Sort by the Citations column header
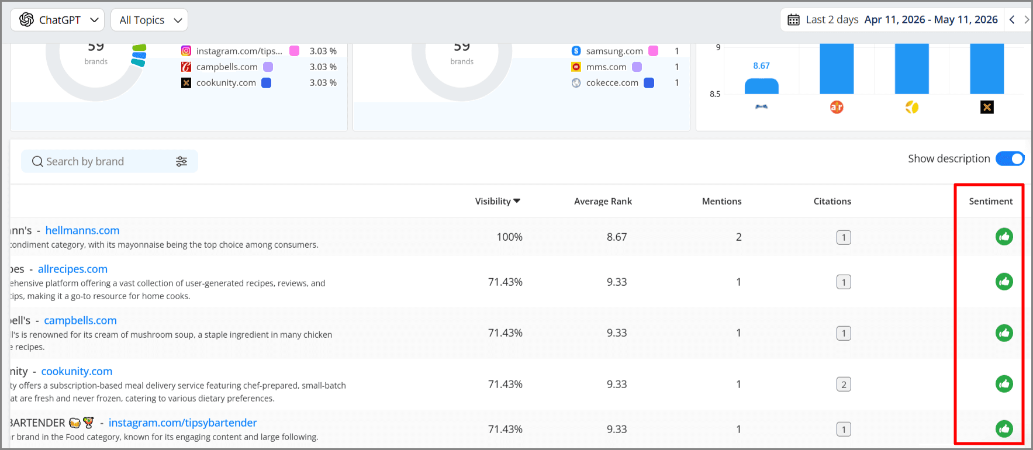The image size is (1033, 450). (x=832, y=201)
